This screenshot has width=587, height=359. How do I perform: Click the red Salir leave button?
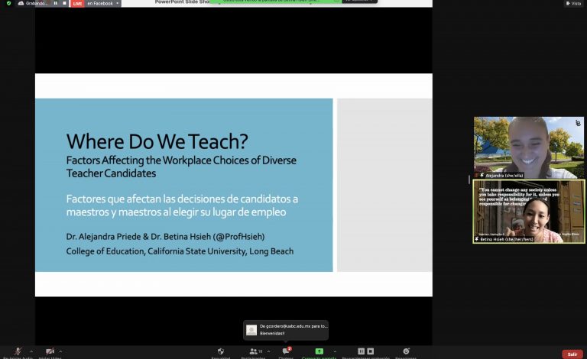click(x=572, y=354)
